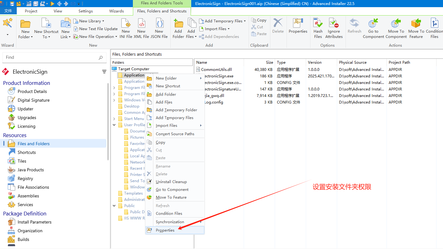
Task: Choose Convert Source Paths menu item
Action: [x=175, y=134]
